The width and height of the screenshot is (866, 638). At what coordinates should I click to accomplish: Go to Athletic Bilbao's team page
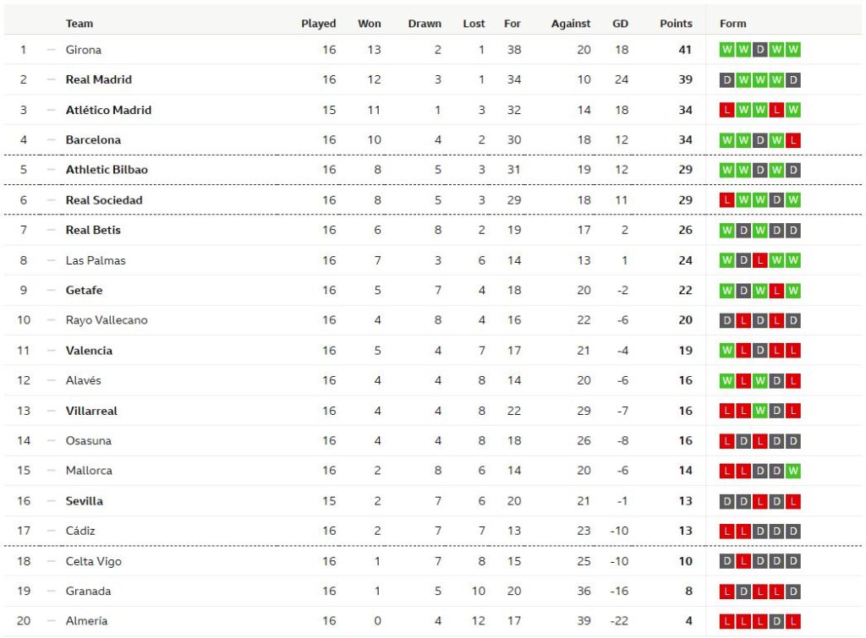[107, 170]
